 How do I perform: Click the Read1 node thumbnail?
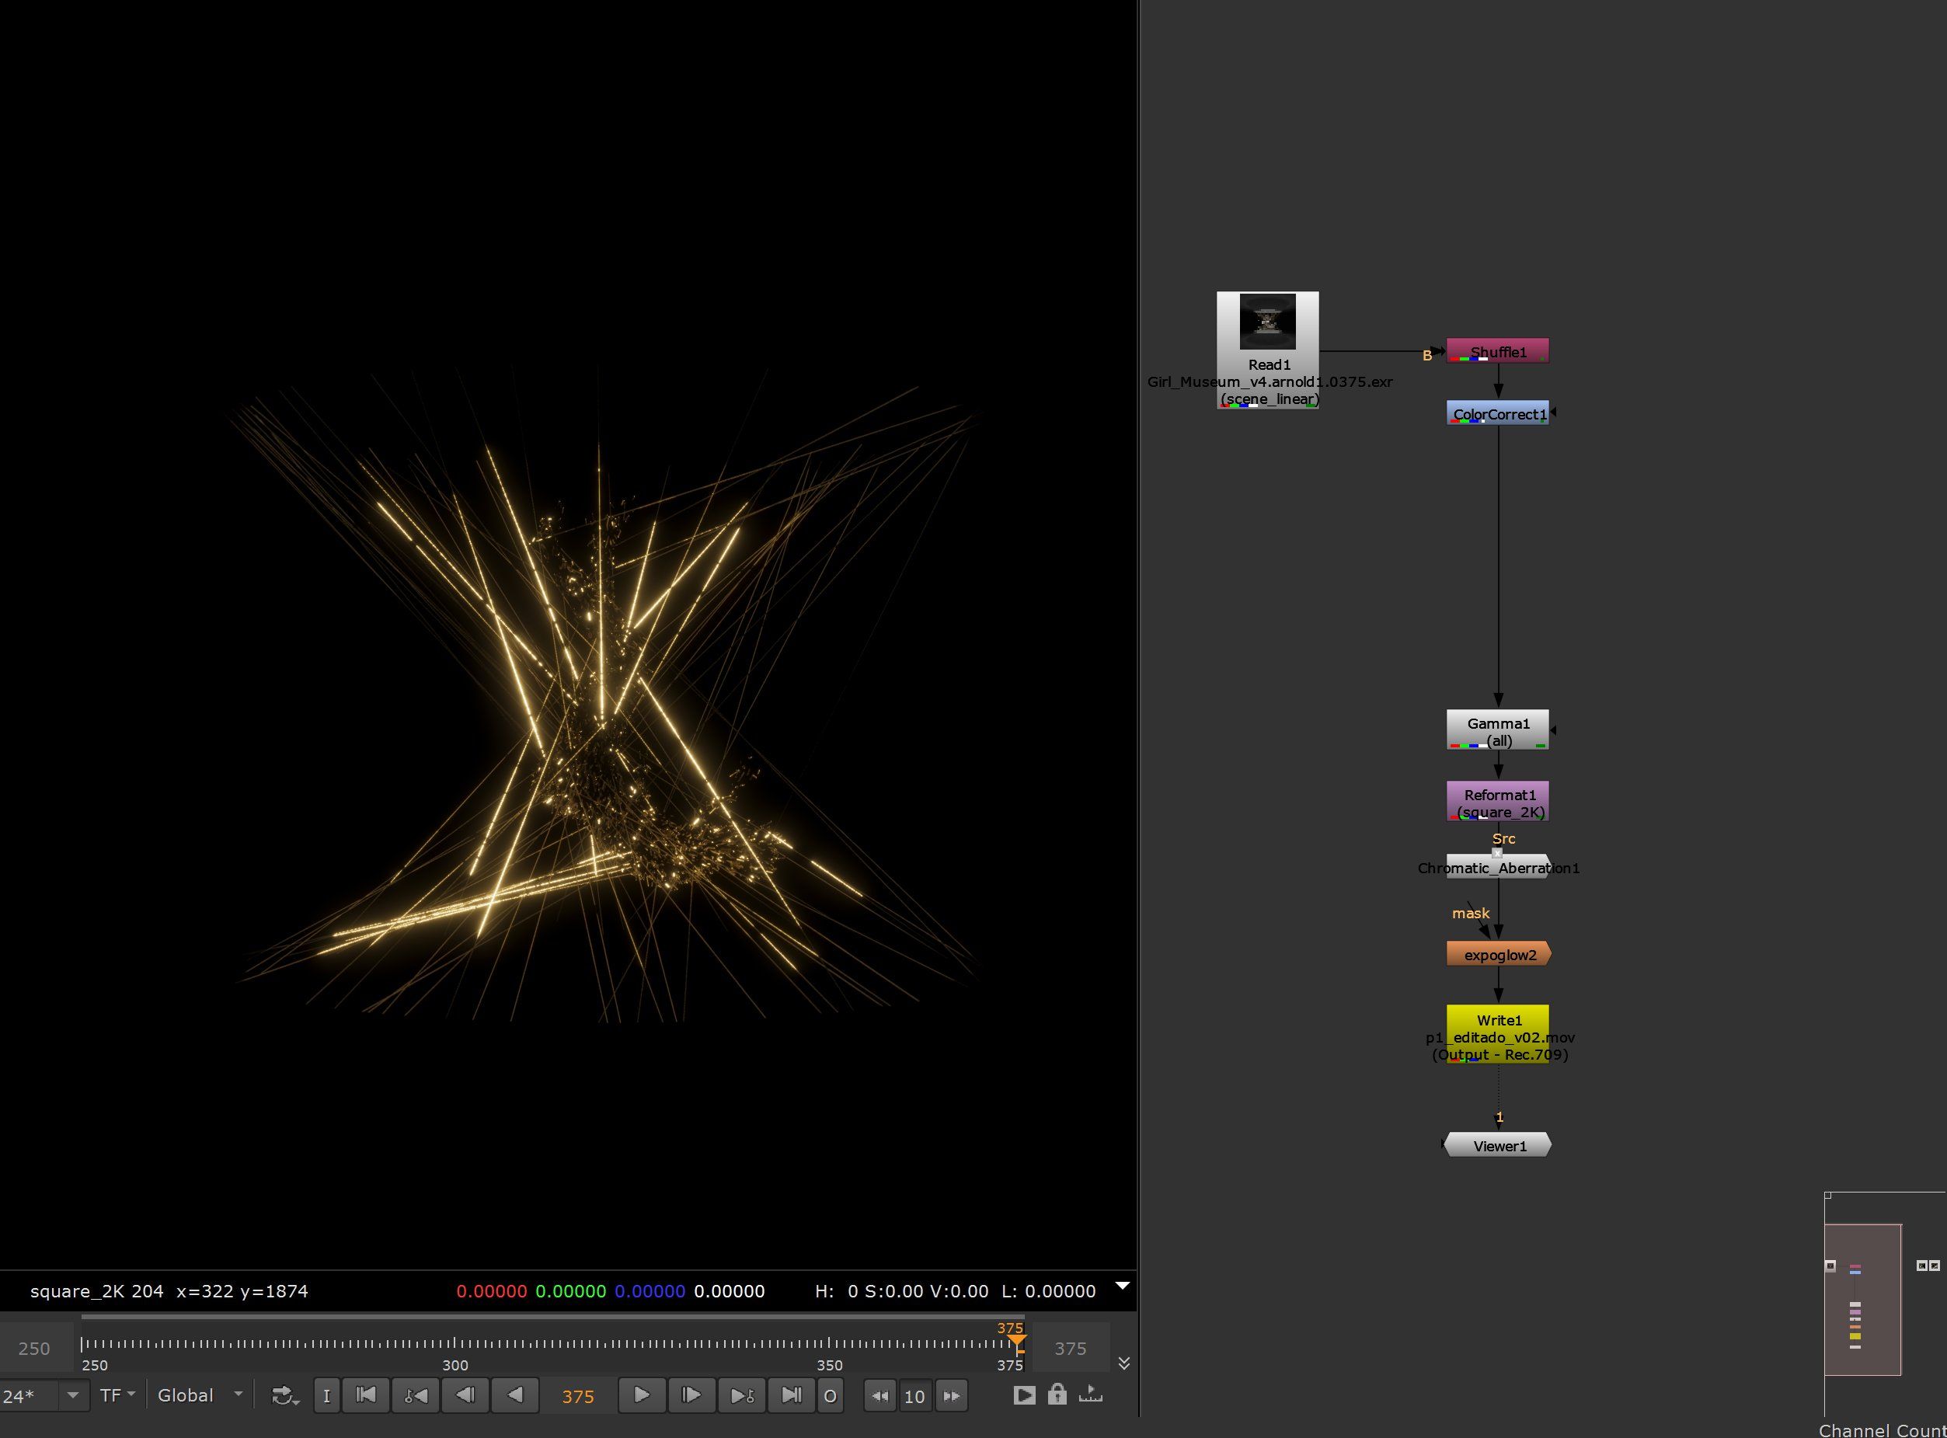(x=1267, y=321)
